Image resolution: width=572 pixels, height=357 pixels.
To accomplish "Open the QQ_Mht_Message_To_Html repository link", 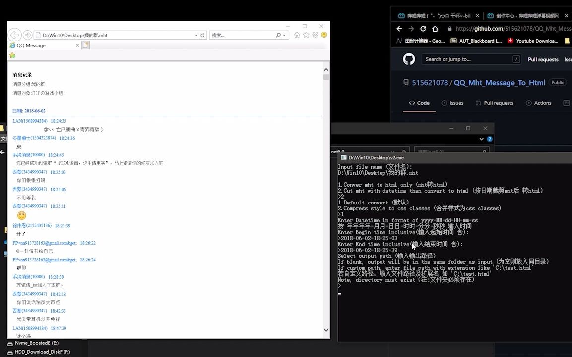I will click(499, 83).
